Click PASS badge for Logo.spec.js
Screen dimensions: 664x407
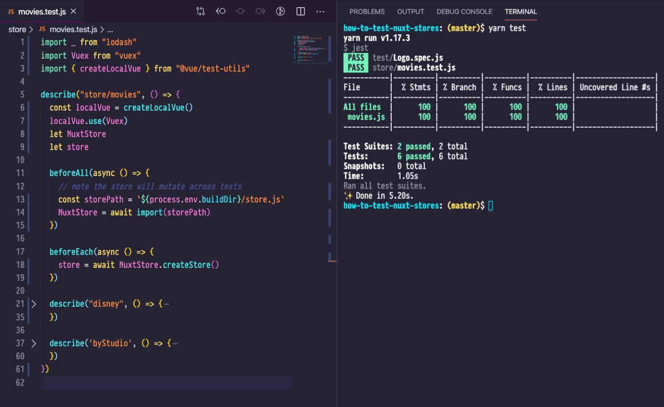pyautogui.click(x=356, y=58)
